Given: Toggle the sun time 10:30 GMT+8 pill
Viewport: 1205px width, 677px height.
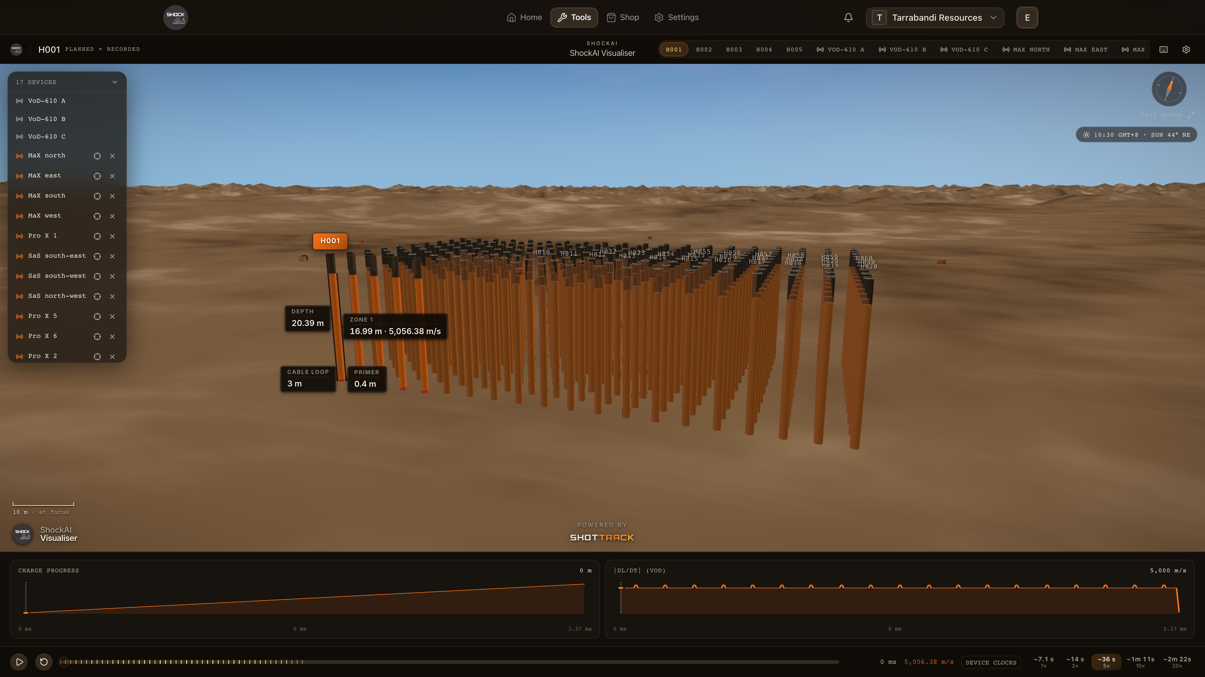Looking at the screenshot, I should pos(1136,135).
